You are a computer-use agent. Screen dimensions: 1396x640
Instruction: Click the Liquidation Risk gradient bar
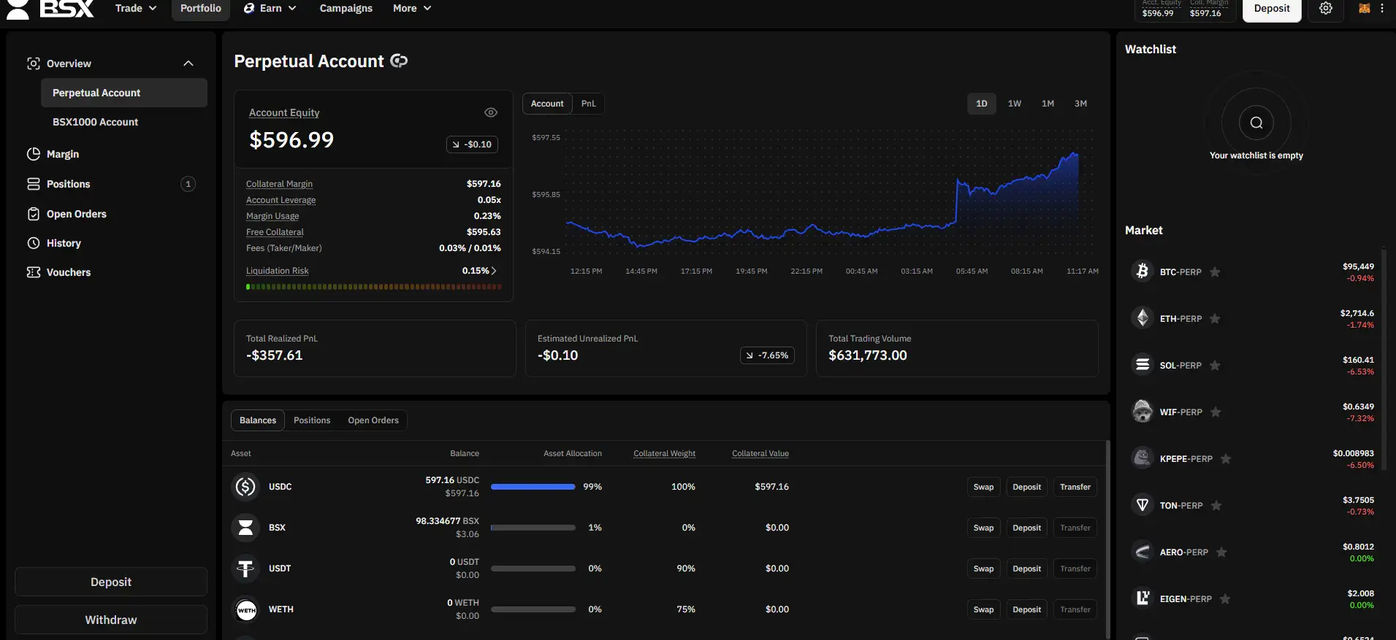click(373, 287)
